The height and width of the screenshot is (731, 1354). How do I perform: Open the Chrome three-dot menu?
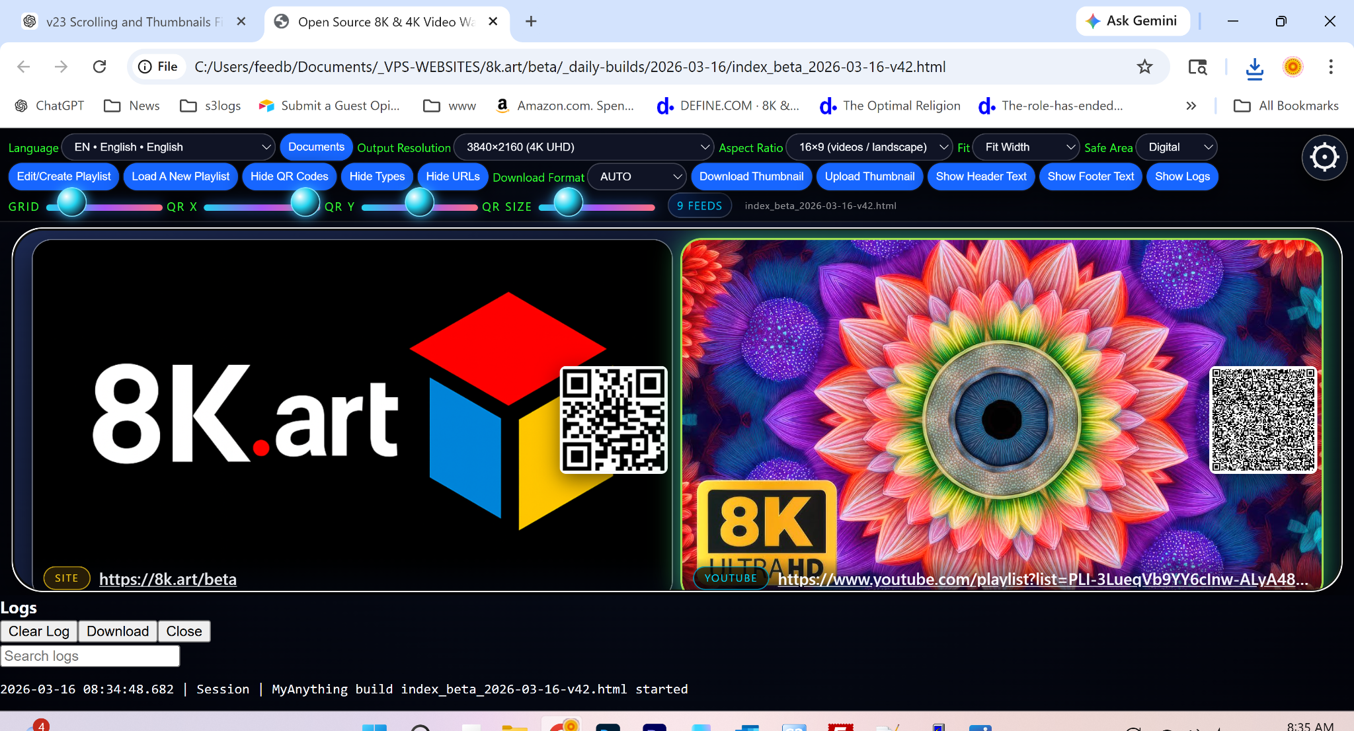1331,67
